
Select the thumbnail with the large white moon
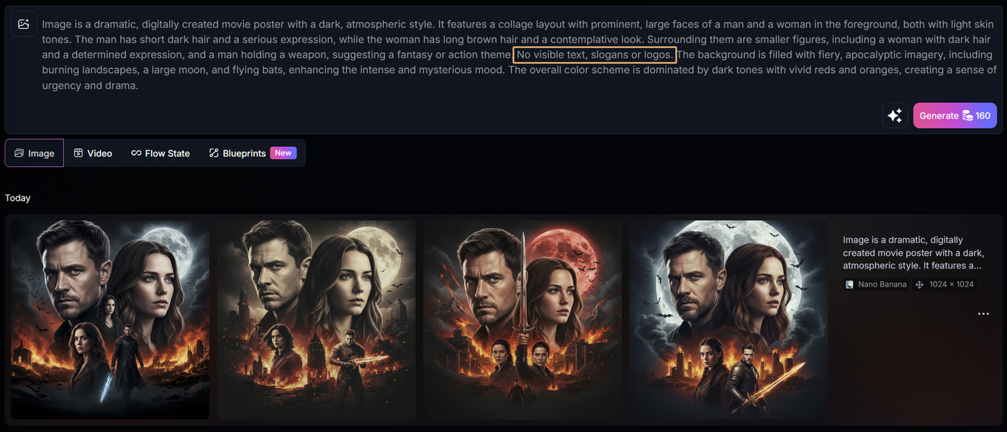click(728, 320)
